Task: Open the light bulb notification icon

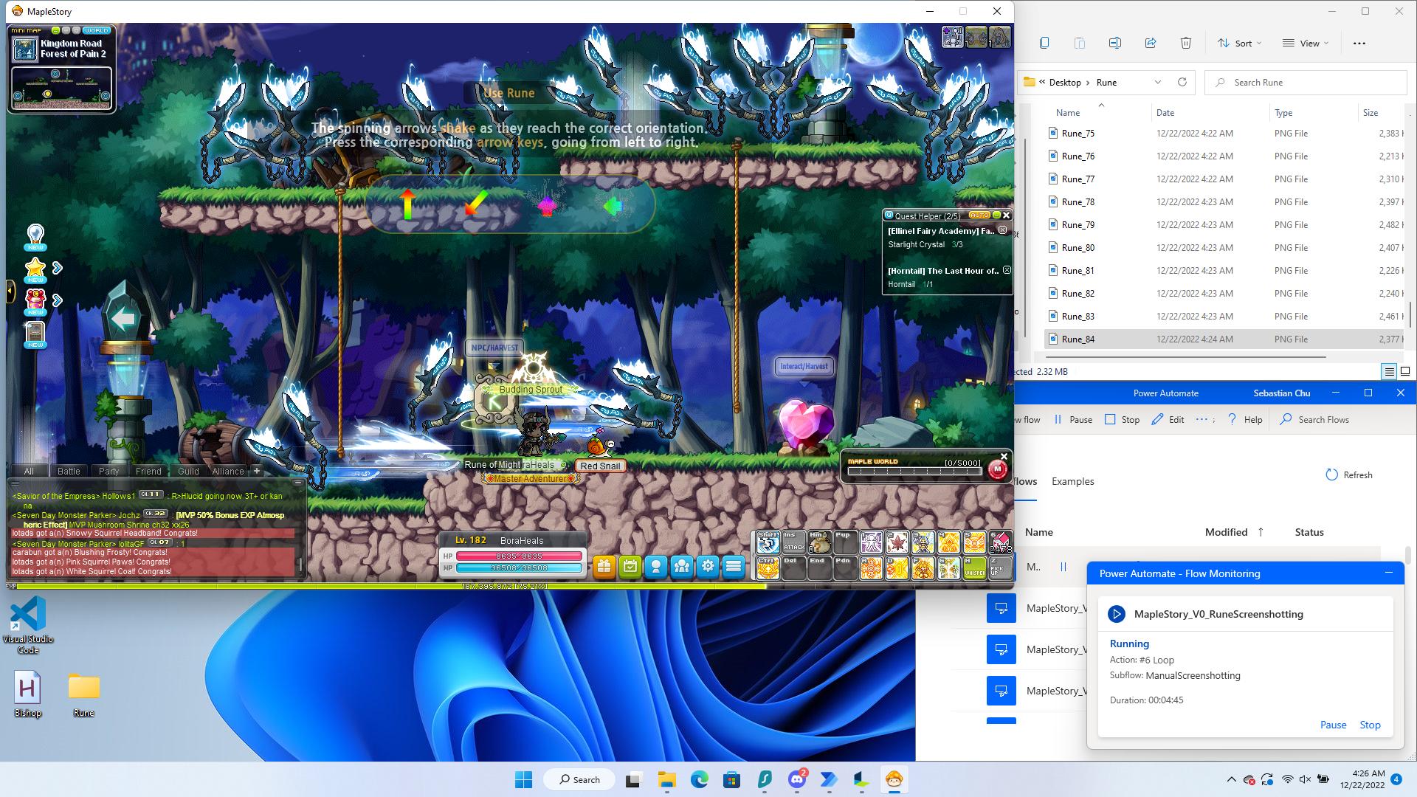Action: tap(35, 237)
